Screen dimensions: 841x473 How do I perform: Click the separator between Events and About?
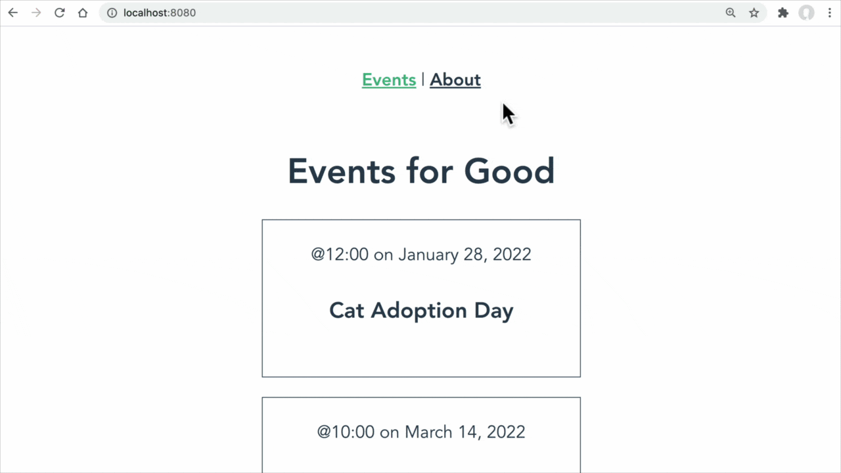(x=422, y=79)
